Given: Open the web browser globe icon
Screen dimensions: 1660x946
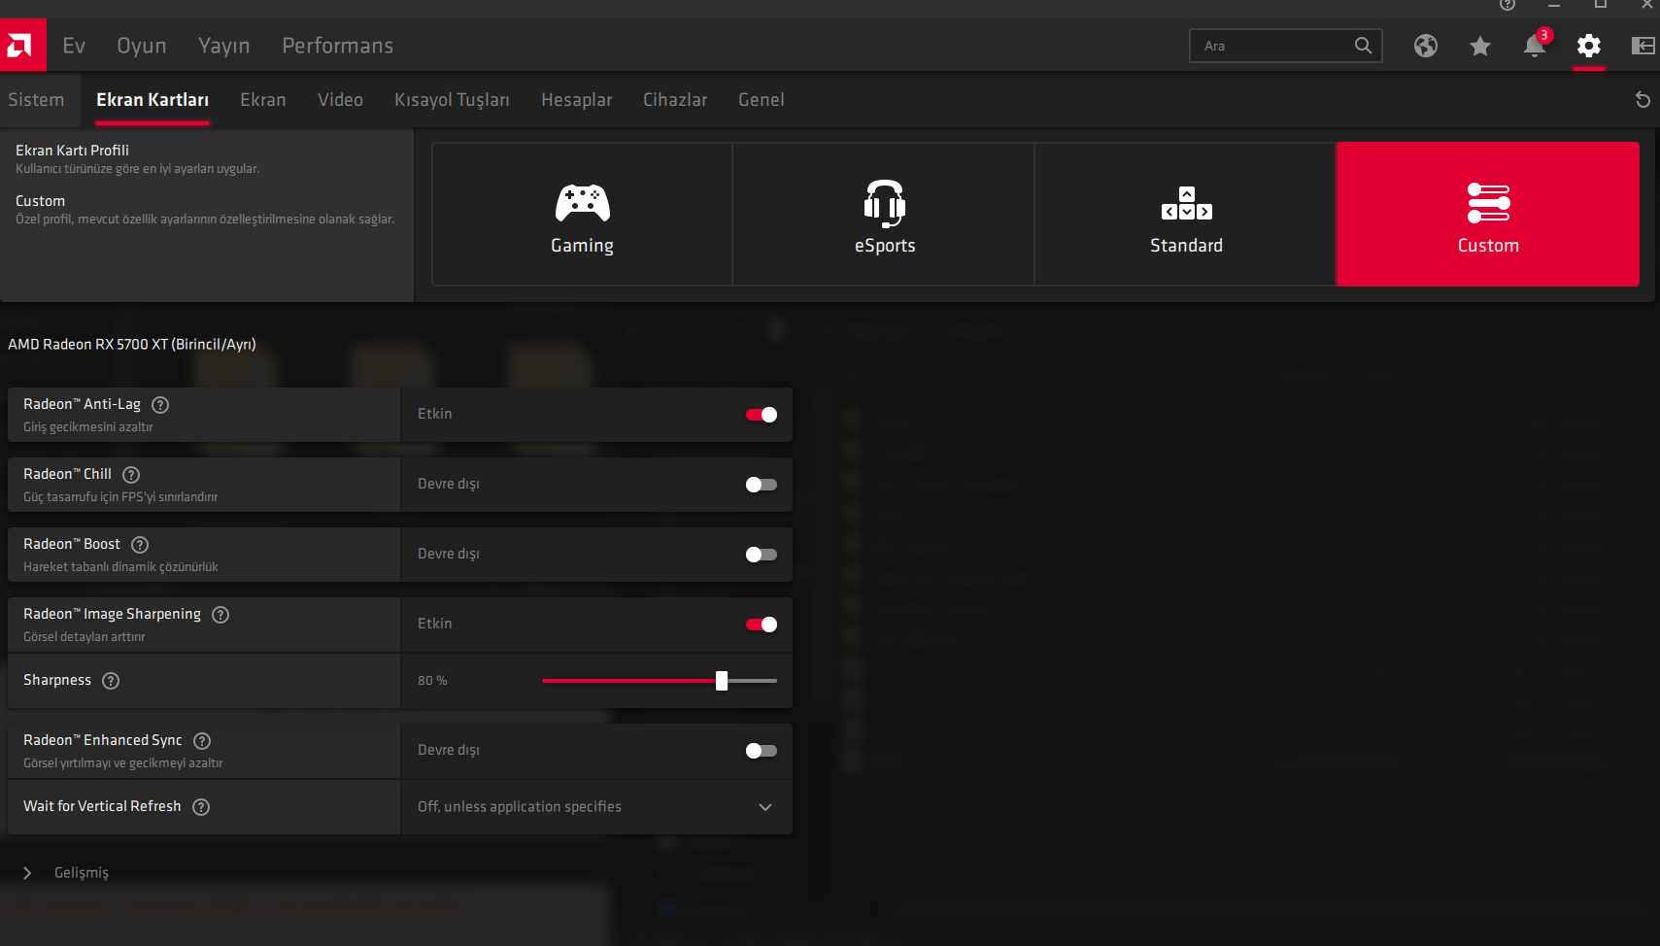Looking at the screenshot, I should tap(1425, 46).
